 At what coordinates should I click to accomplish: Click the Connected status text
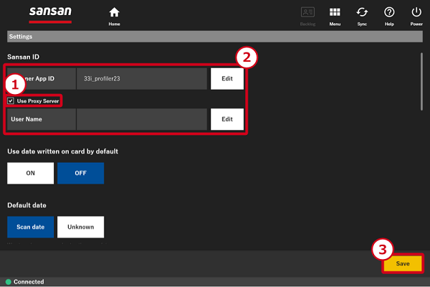29,282
